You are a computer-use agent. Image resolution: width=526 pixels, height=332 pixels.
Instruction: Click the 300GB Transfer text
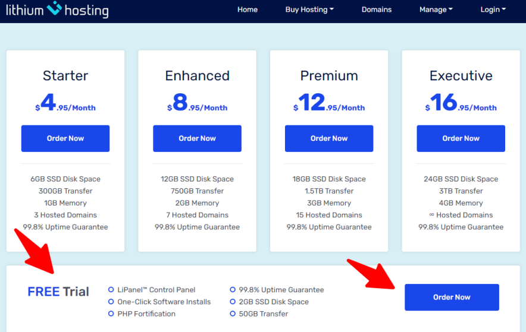pyautogui.click(x=65, y=191)
